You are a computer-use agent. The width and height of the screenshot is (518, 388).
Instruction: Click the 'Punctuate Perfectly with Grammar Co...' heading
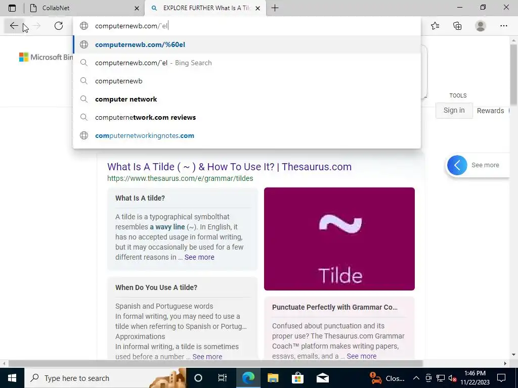point(335,307)
